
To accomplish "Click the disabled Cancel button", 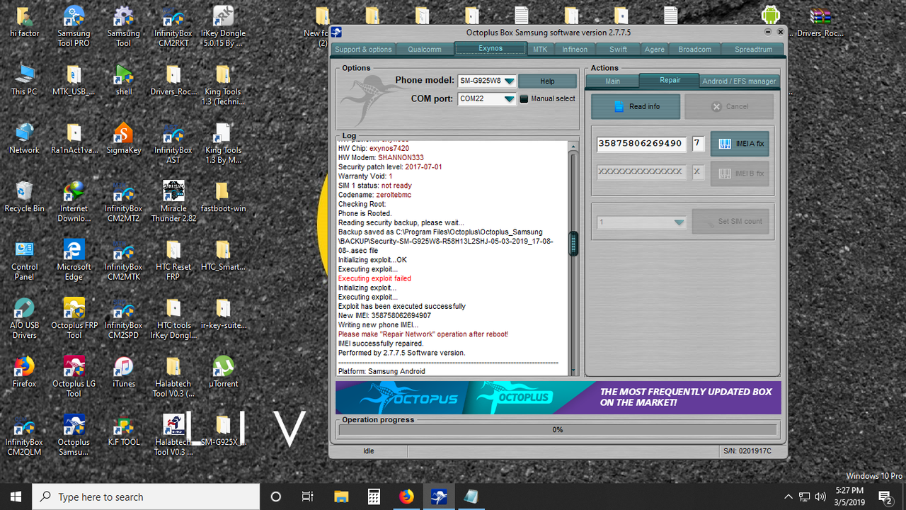I will 729,106.
